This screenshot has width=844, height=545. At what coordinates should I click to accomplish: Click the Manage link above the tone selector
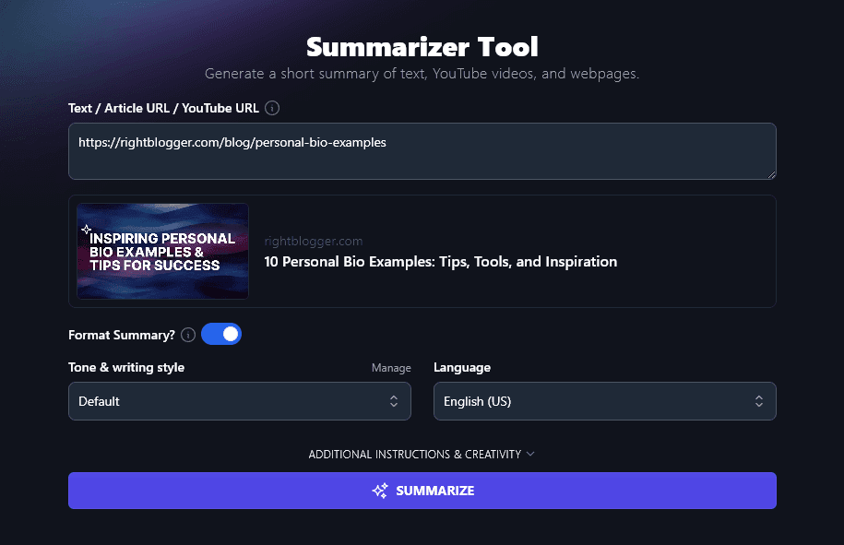pyautogui.click(x=391, y=367)
